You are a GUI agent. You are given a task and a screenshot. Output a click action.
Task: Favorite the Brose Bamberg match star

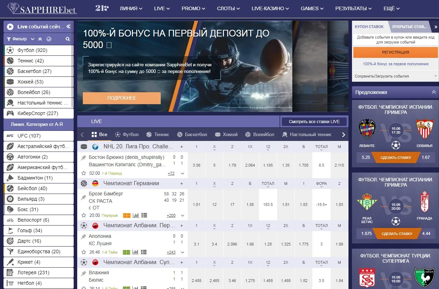[x=84, y=215]
